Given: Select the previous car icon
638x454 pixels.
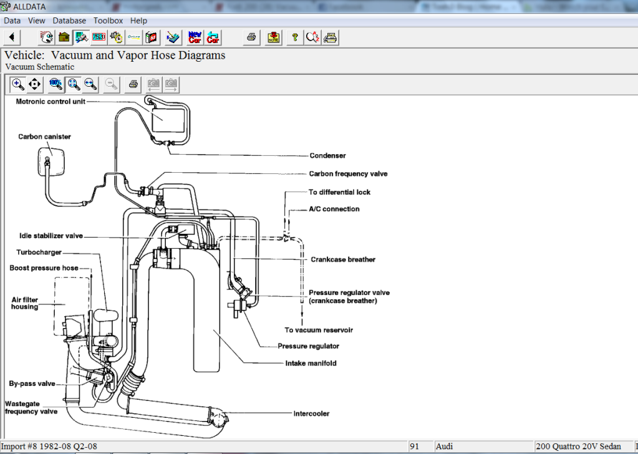Looking at the screenshot, I should point(213,37).
